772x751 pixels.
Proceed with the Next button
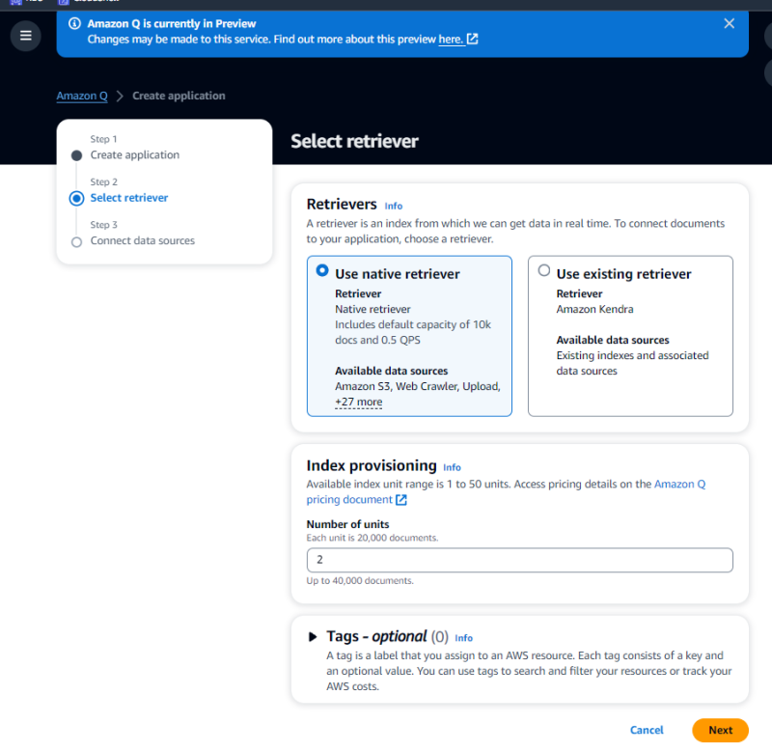tap(720, 730)
